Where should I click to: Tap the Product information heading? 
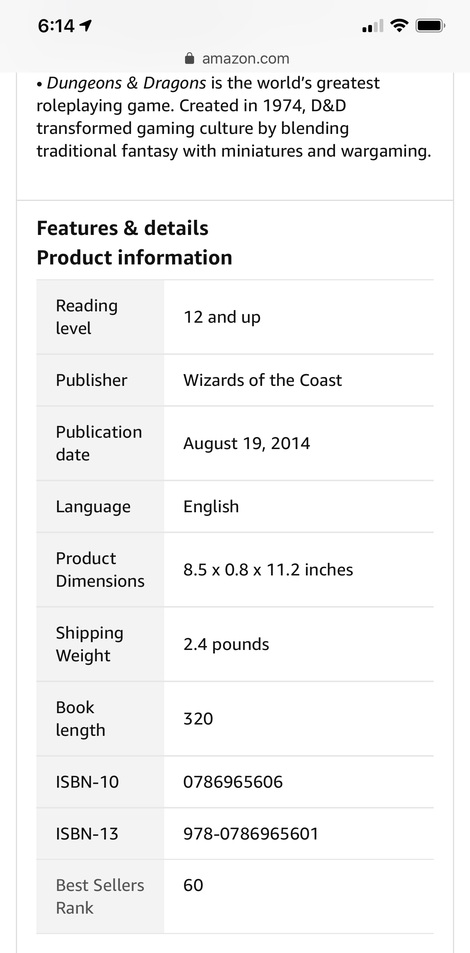pos(134,258)
